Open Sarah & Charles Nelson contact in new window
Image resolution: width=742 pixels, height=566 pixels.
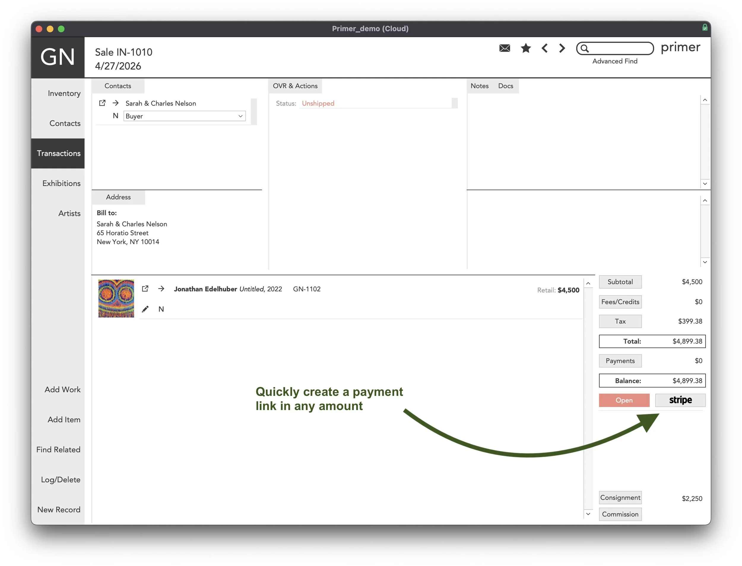(102, 103)
